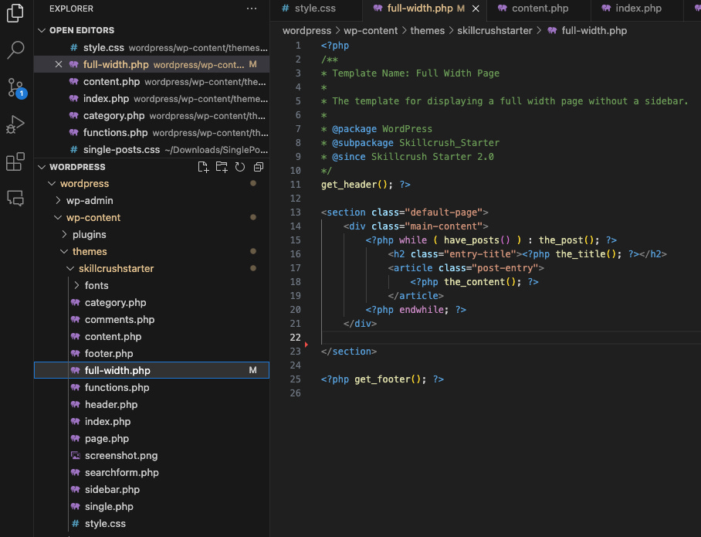Screen dimensions: 701x537
Task: Click the New File icon in WORDPRESS header
Action: [203, 167]
